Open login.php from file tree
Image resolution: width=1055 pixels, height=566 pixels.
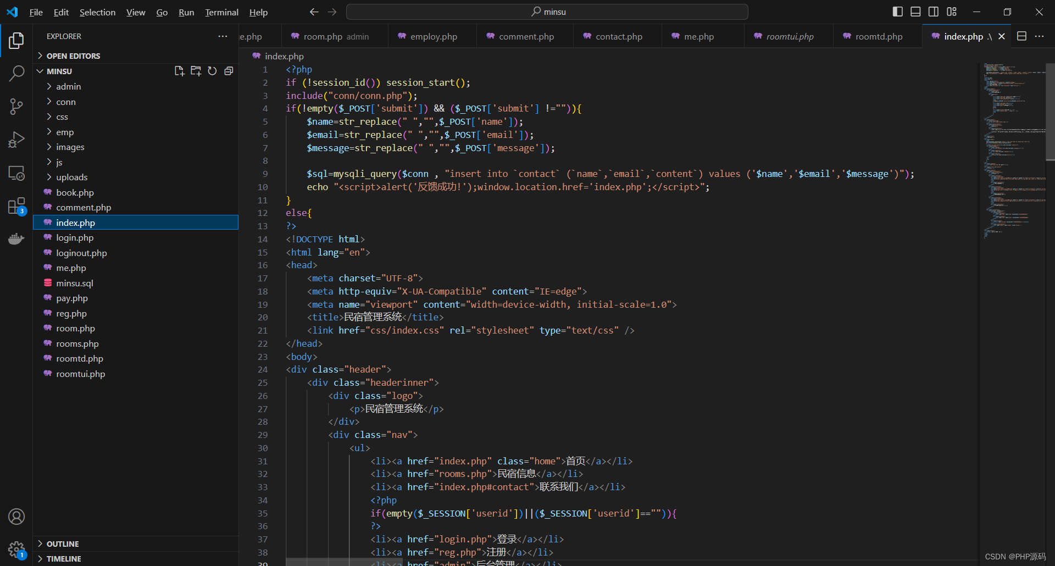[x=135, y=237]
